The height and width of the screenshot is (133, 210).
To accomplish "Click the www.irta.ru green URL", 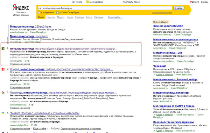I will (x=15, y=84).
